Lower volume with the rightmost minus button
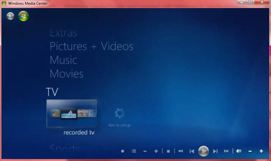The image size is (271, 161). pos(250,152)
